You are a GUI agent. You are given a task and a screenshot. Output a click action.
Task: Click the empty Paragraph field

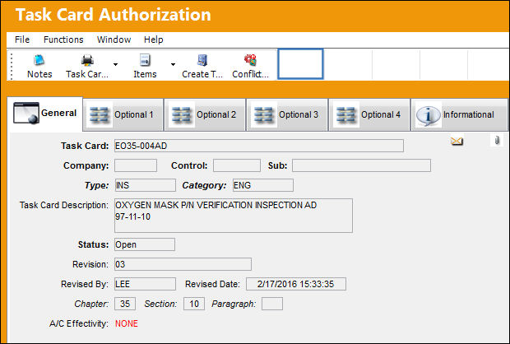[272, 304]
